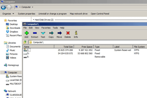Open Videos library in sidebar
The width and height of the screenshot is (147, 98).
point(11,58)
